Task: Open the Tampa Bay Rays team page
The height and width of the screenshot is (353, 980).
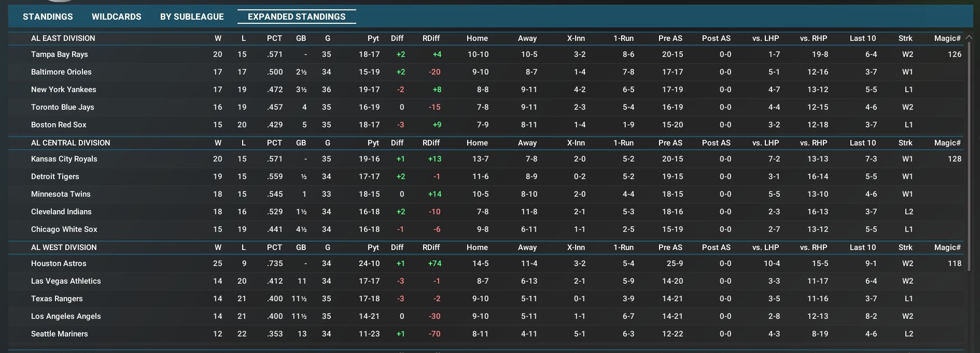Action: pyautogui.click(x=59, y=54)
